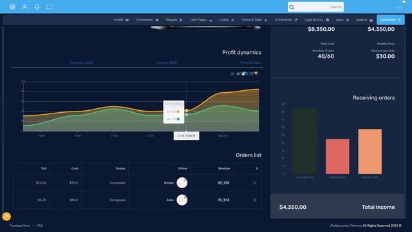Click the red Rejected bar
The width and height of the screenshot is (412, 232).
(x=337, y=157)
